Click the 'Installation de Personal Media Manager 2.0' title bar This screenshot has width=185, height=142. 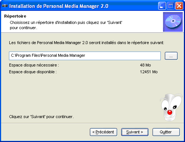click(59, 6)
